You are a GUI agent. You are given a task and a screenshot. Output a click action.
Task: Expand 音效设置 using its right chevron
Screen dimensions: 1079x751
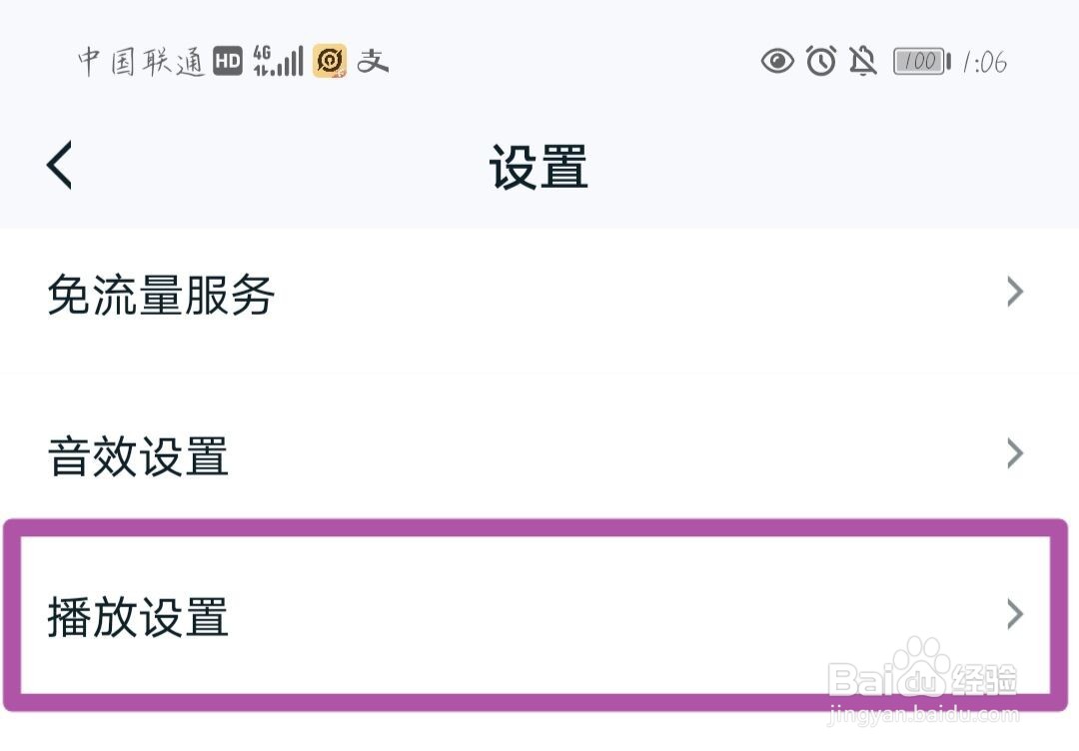tap(1015, 453)
